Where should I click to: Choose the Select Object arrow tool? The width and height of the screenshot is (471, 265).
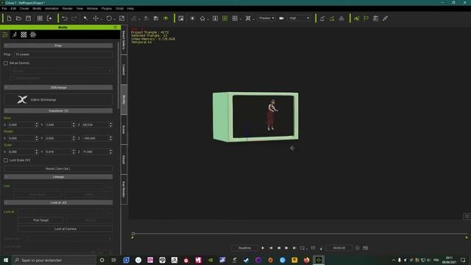(x=85, y=18)
